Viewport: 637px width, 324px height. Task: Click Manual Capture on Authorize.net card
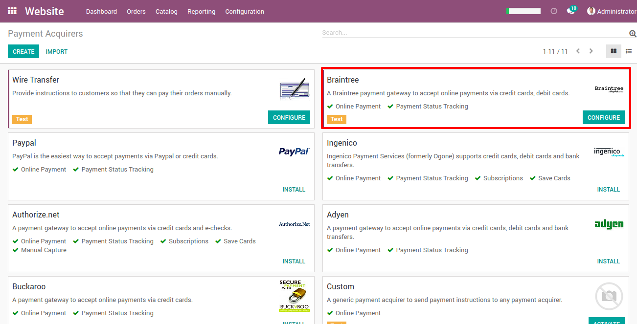point(40,250)
